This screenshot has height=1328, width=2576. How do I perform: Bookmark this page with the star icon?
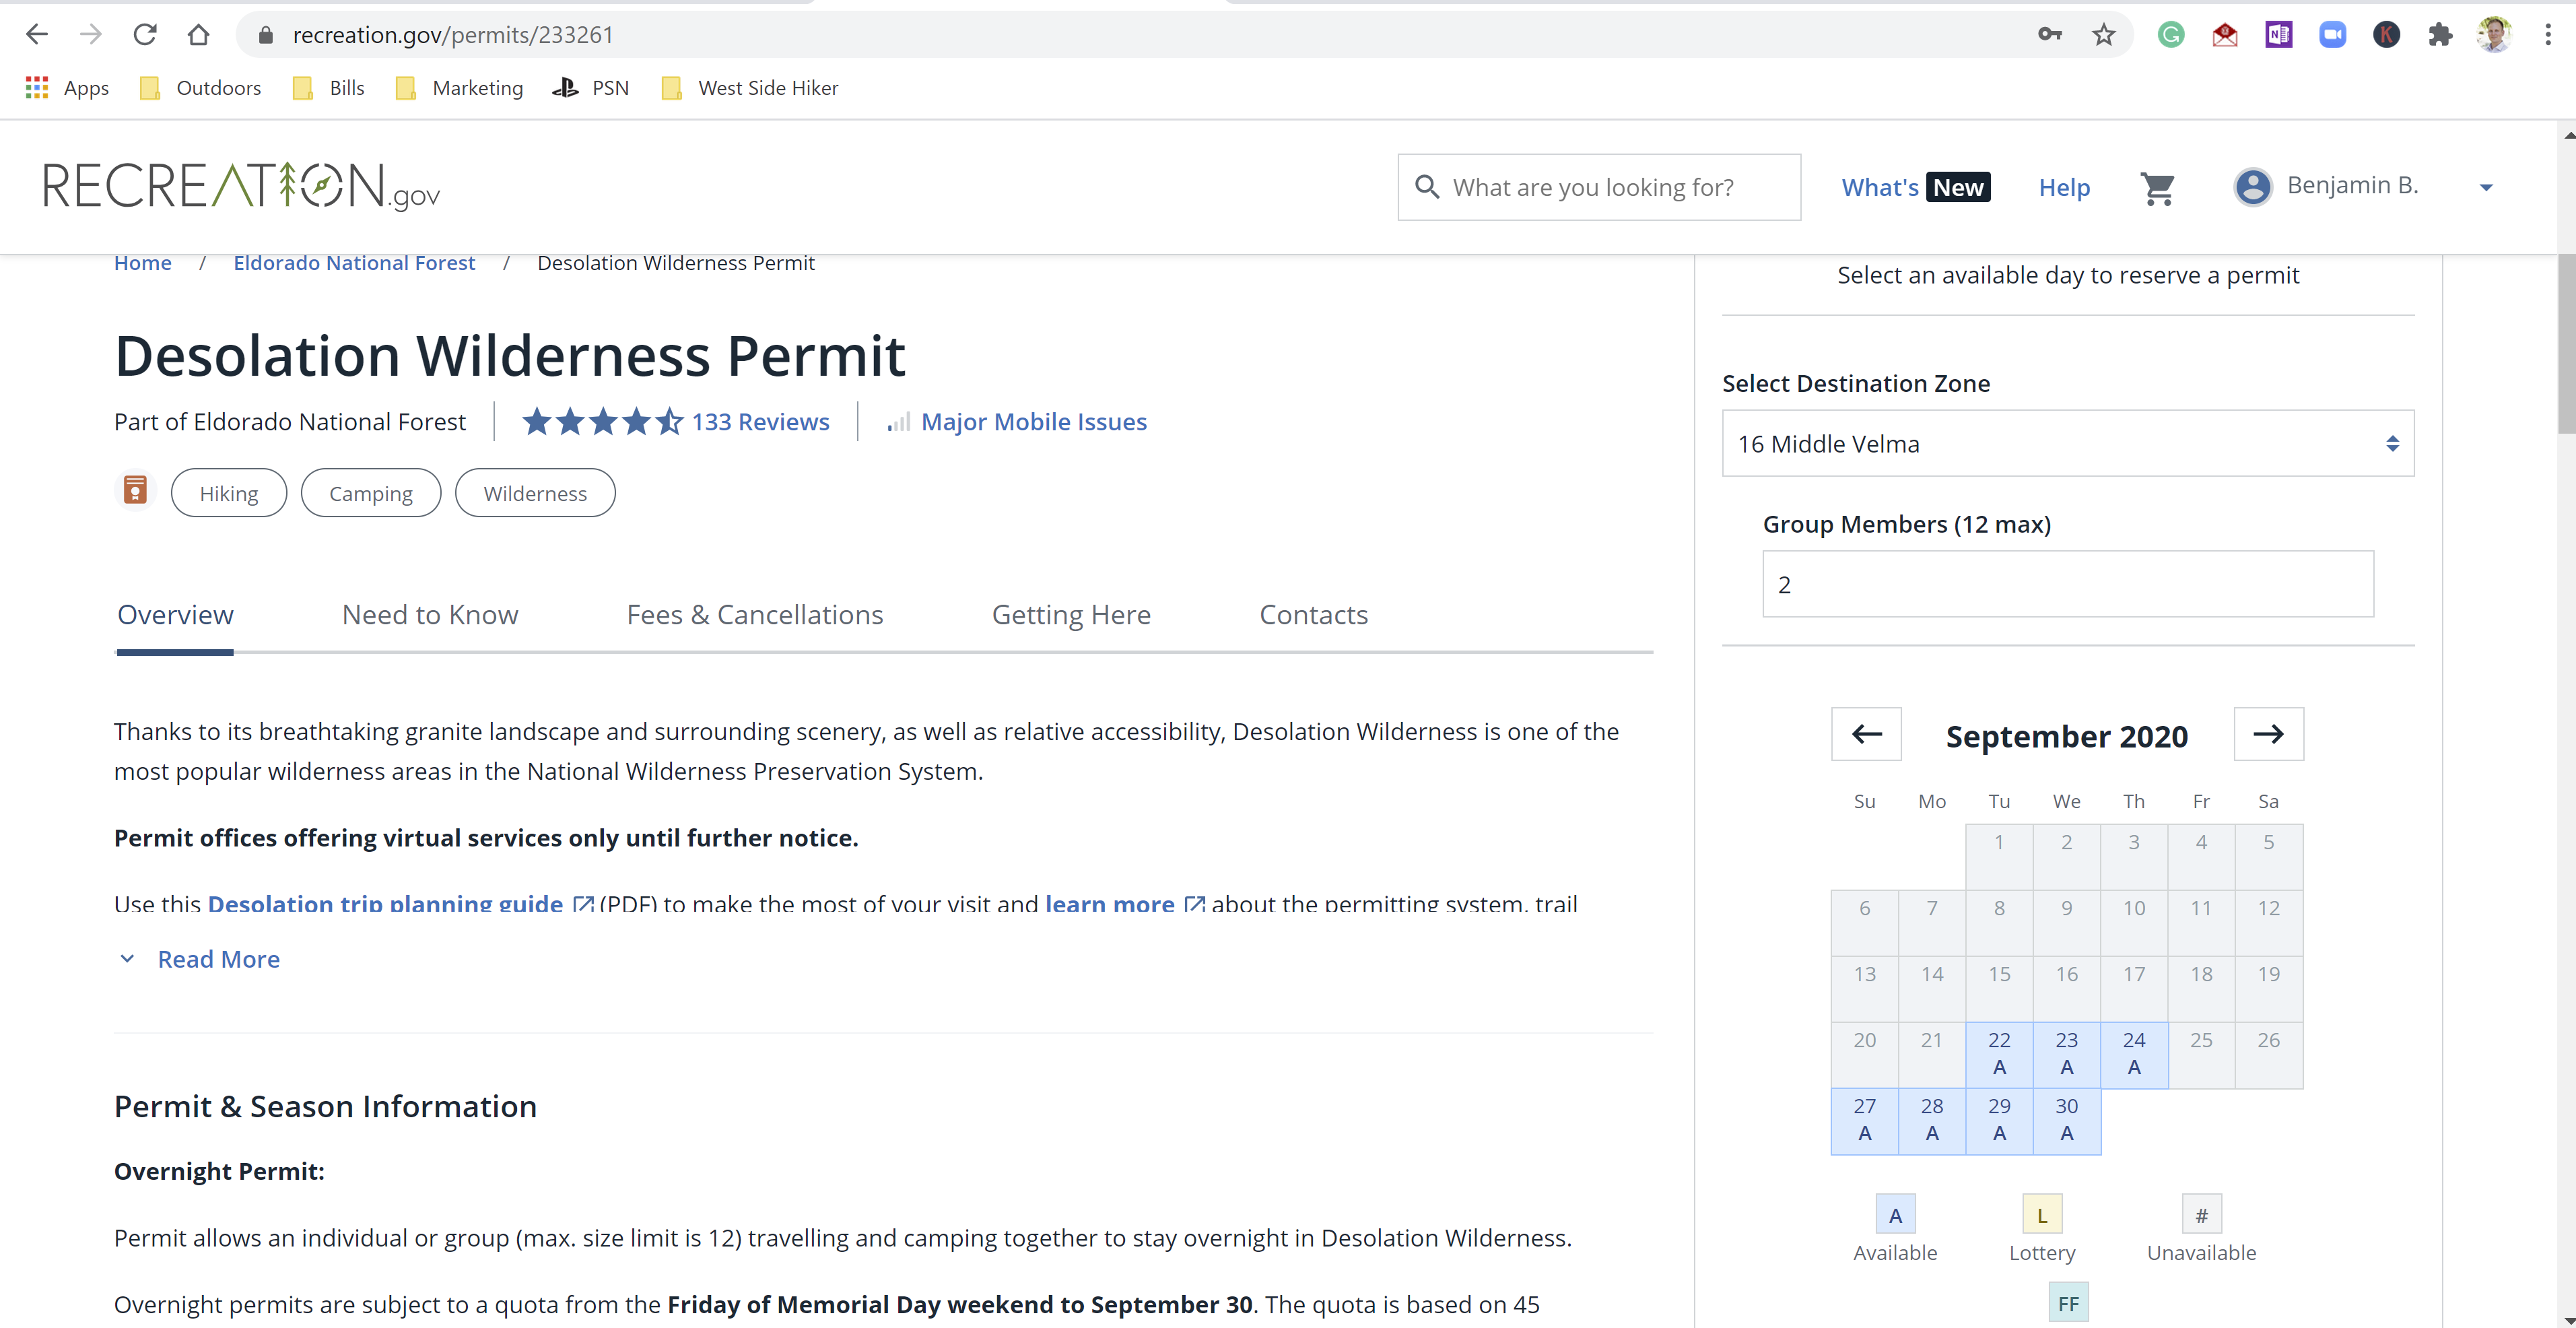click(2104, 35)
